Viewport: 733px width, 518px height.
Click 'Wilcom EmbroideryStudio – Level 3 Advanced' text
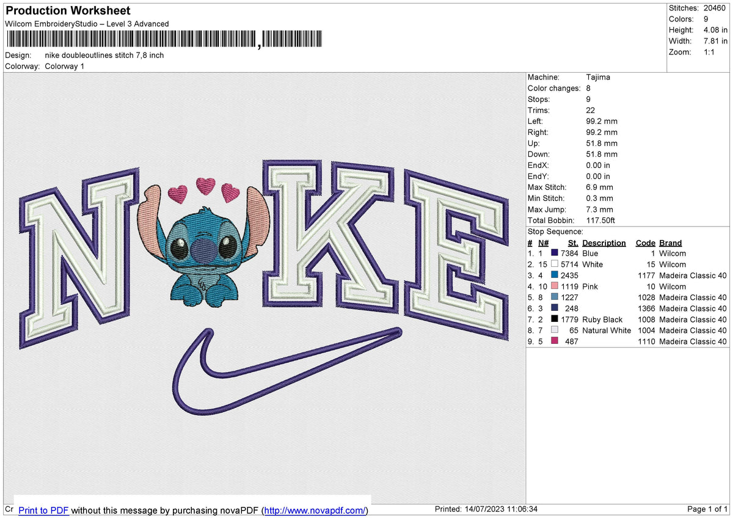(x=87, y=24)
